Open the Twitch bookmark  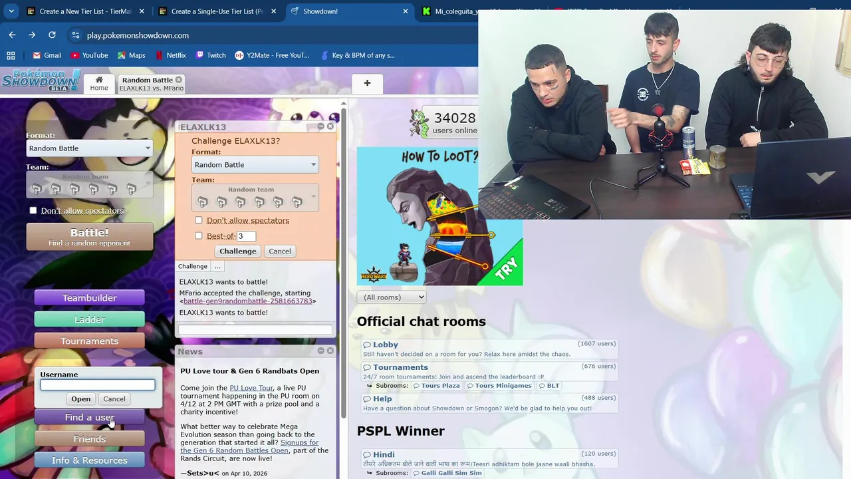211,55
